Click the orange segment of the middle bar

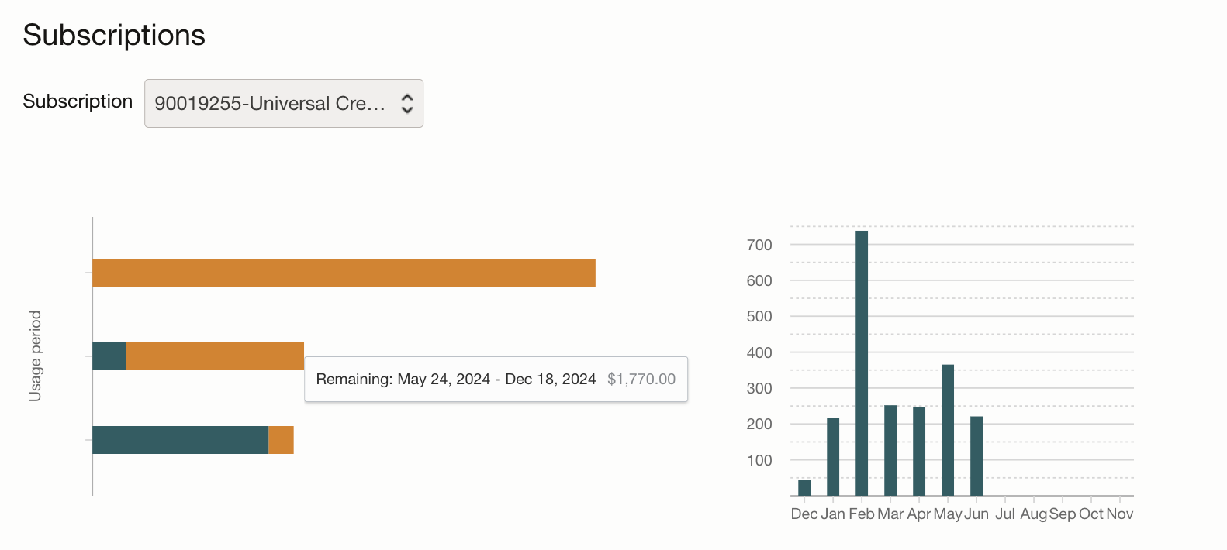[215, 356]
